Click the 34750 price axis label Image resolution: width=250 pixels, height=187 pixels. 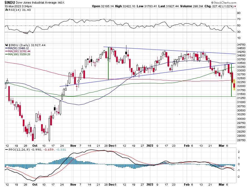(x=241, y=44)
